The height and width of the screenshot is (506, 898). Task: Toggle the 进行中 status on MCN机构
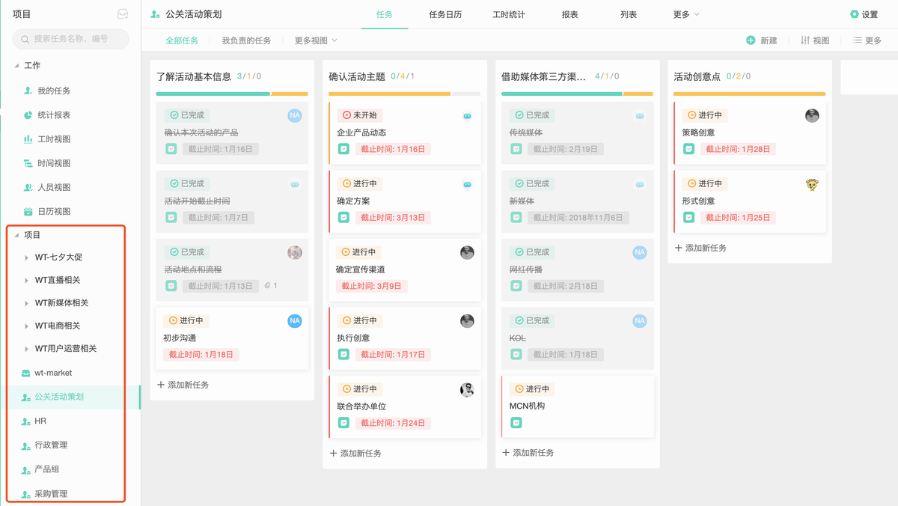click(x=532, y=389)
